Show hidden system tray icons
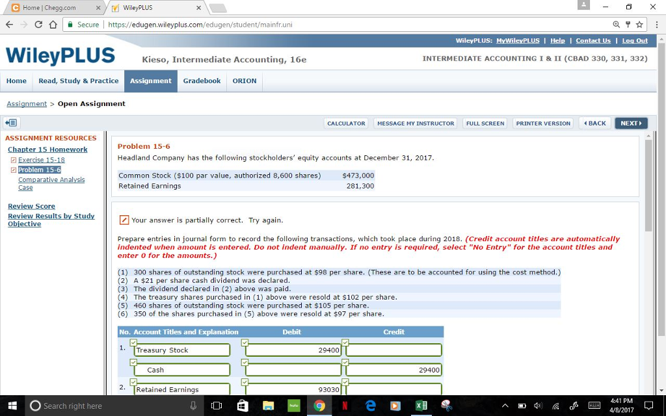The width and height of the screenshot is (666, 416). click(x=505, y=406)
